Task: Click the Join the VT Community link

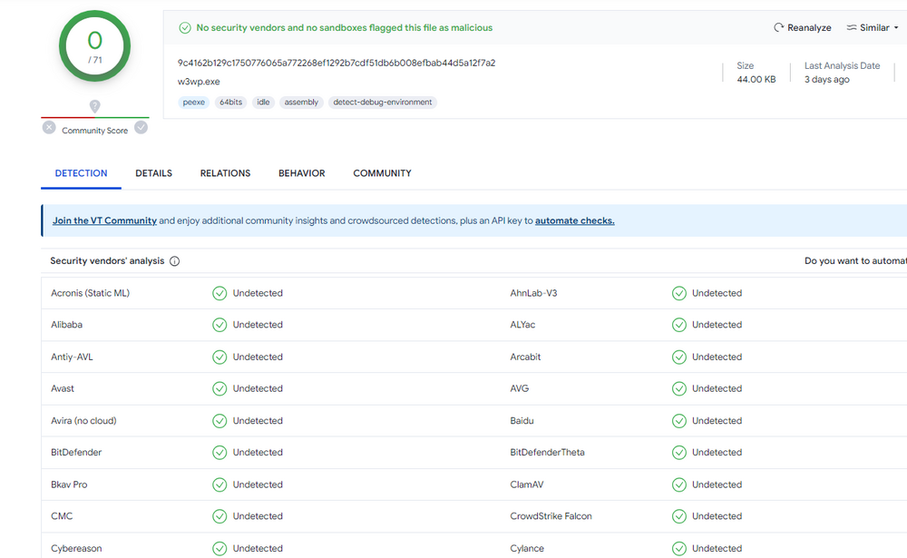Action: click(104, 220)
